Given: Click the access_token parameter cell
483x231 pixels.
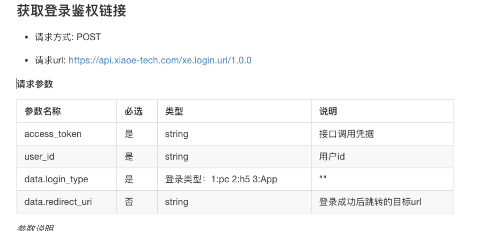Looking at the screenshot, I should 53,134.
